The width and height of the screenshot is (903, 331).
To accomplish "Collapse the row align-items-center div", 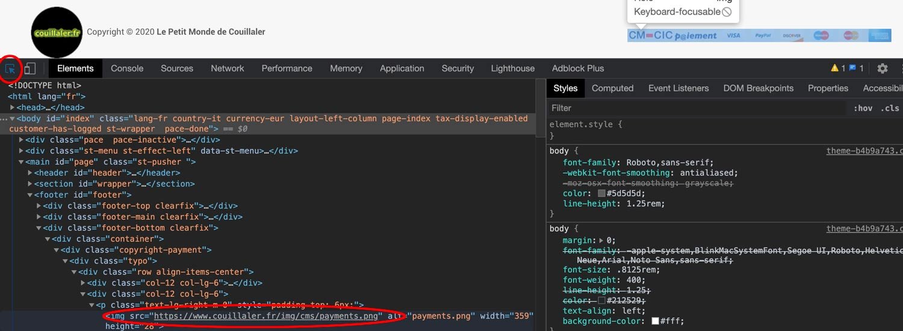I will click(x=73, y=272).
